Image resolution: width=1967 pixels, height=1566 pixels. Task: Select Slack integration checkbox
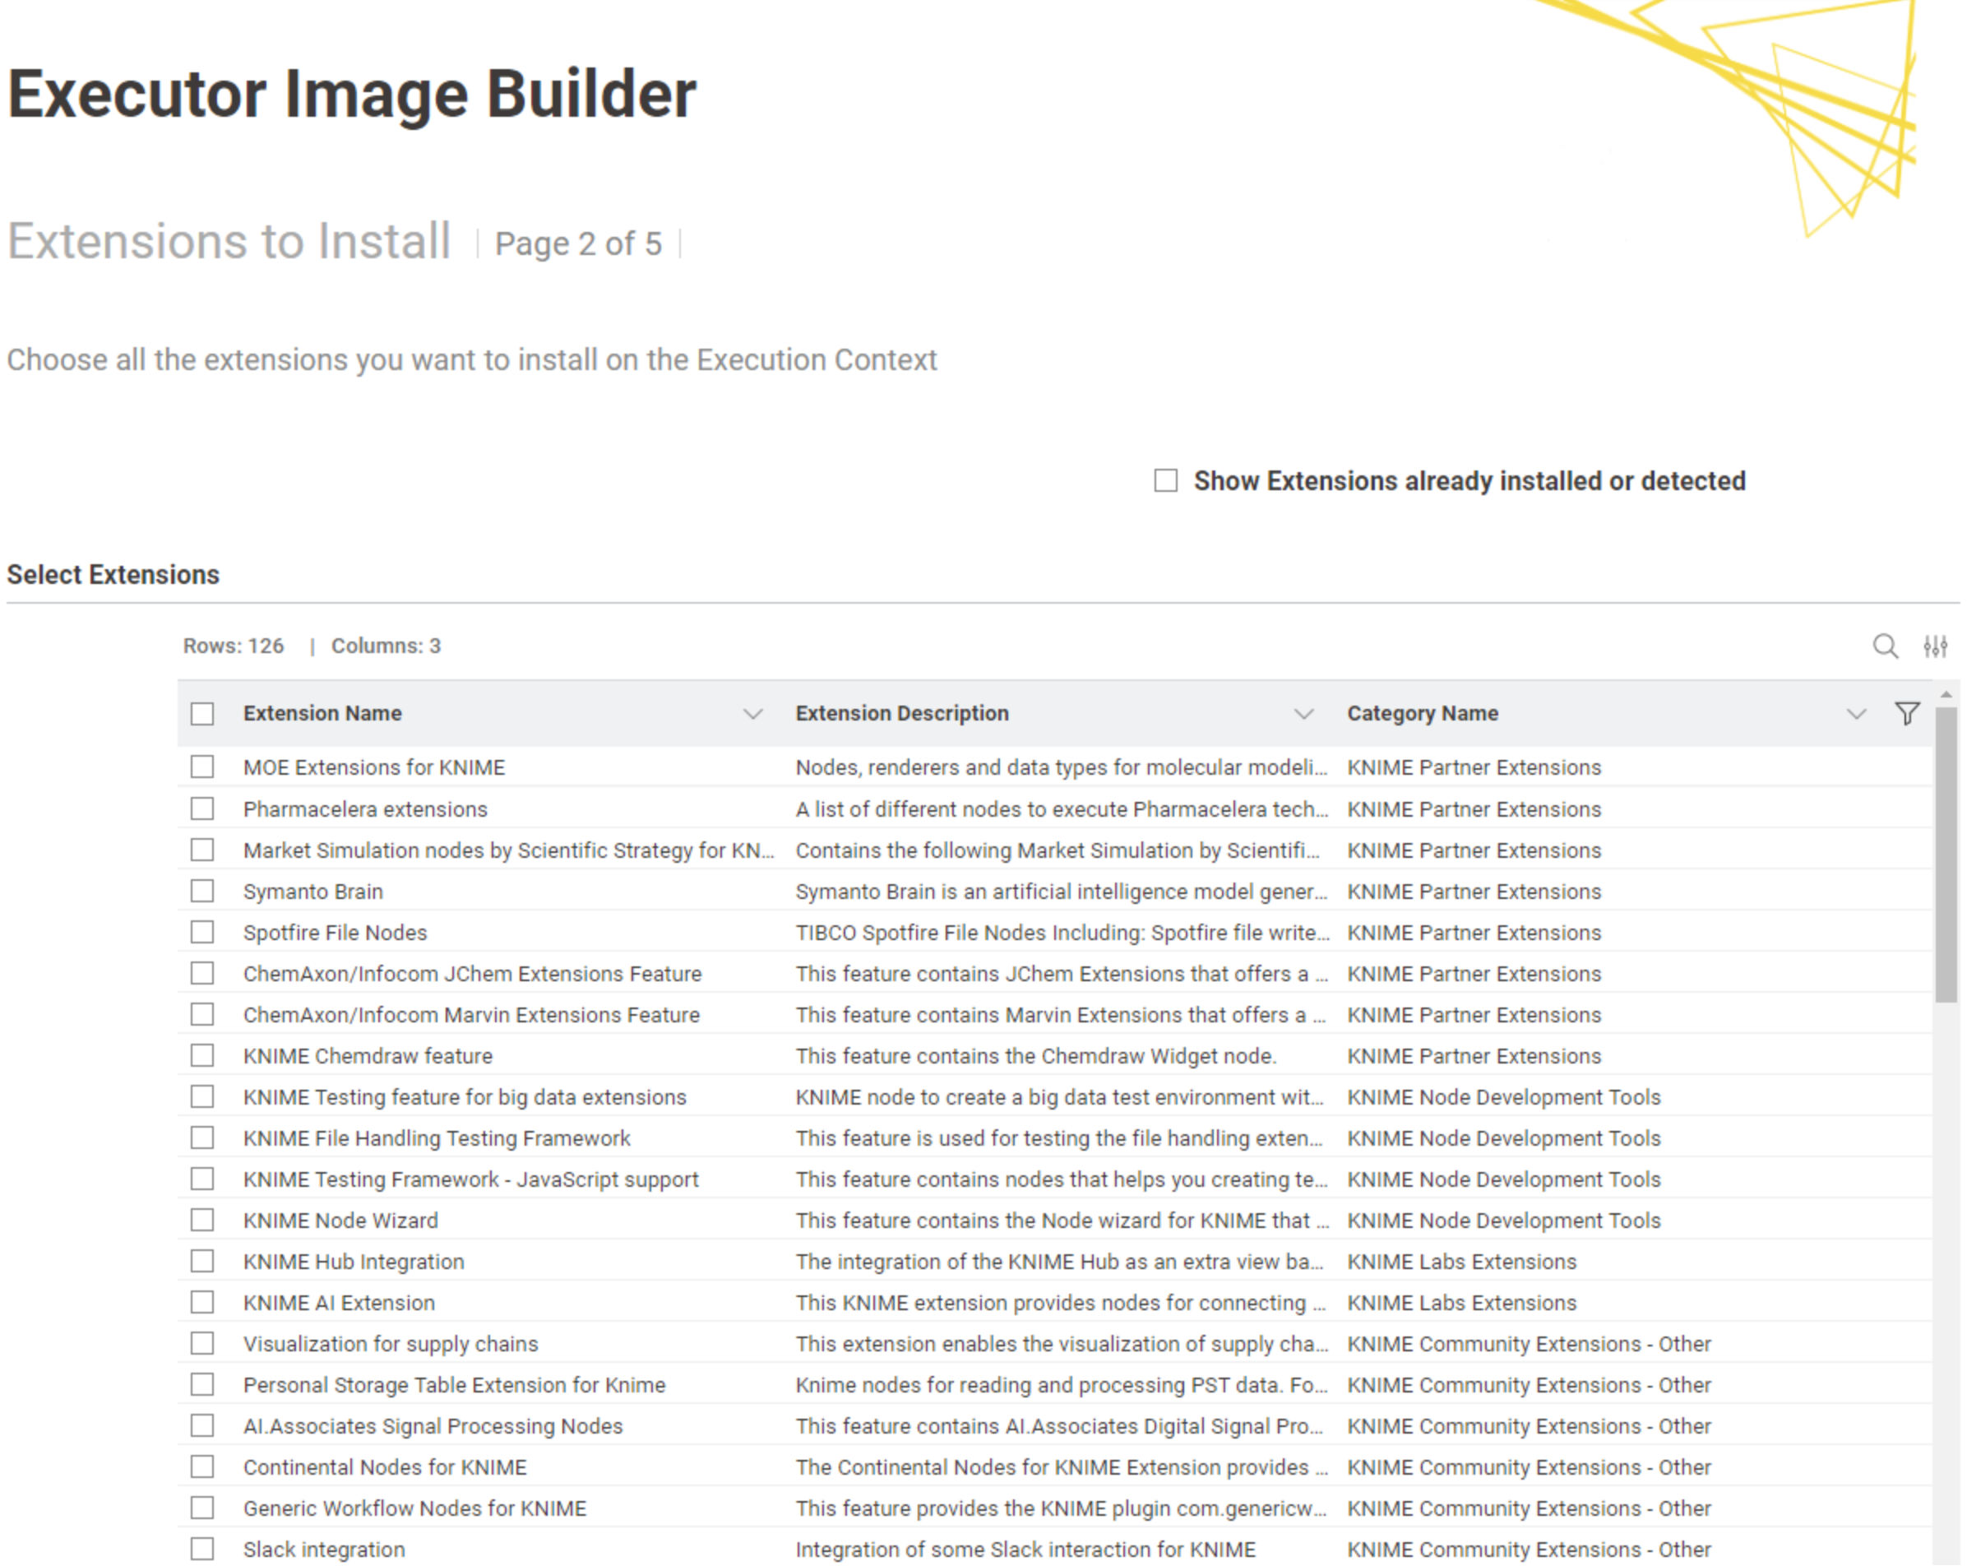pyautogui.click(x=202, y=1549)
